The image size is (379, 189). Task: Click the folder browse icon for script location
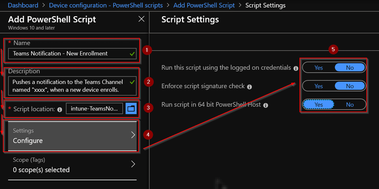pyautogui.click(x=131, y=109)
